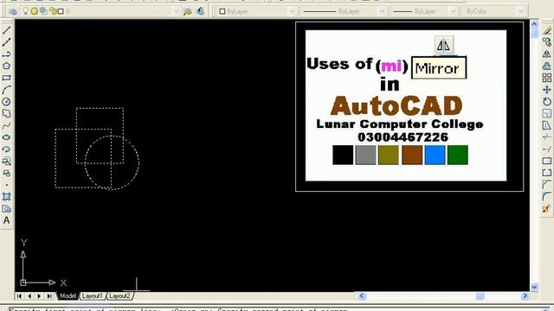The image size is (554, 311).
Task: Select the Stretch tool
Action: [x=547, y=125]
